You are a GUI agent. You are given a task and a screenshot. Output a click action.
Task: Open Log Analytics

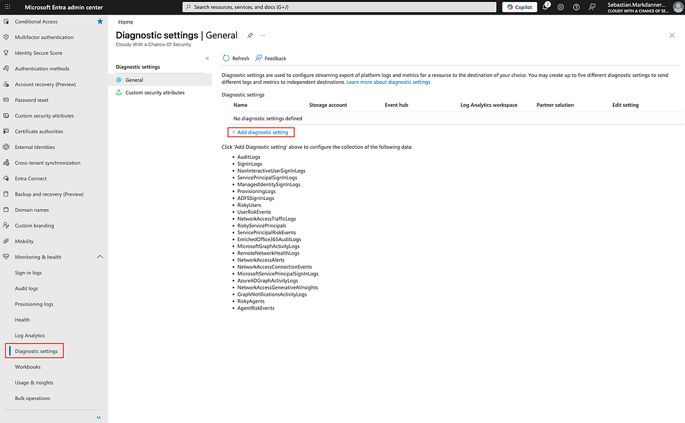click(29, 336)
